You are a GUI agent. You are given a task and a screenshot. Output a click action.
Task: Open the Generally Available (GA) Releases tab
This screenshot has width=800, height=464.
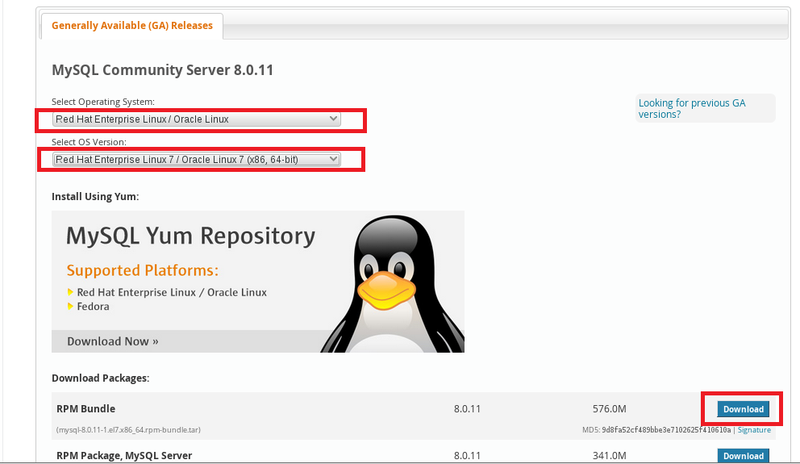[131, 26]
